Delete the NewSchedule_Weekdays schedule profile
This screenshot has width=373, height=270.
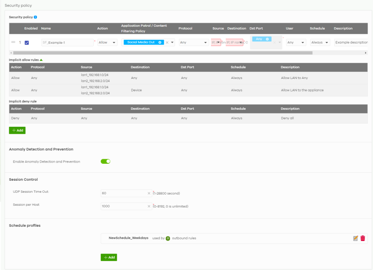click(x=363, y=238)
